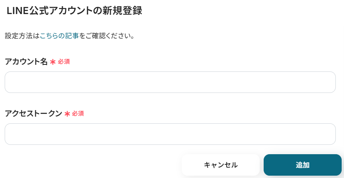344x178 pixels.
Task: Click the アクセストークン field label
Action: [33, 114]
